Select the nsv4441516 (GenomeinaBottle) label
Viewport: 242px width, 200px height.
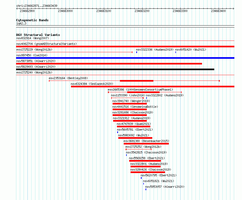pos(135,107)
